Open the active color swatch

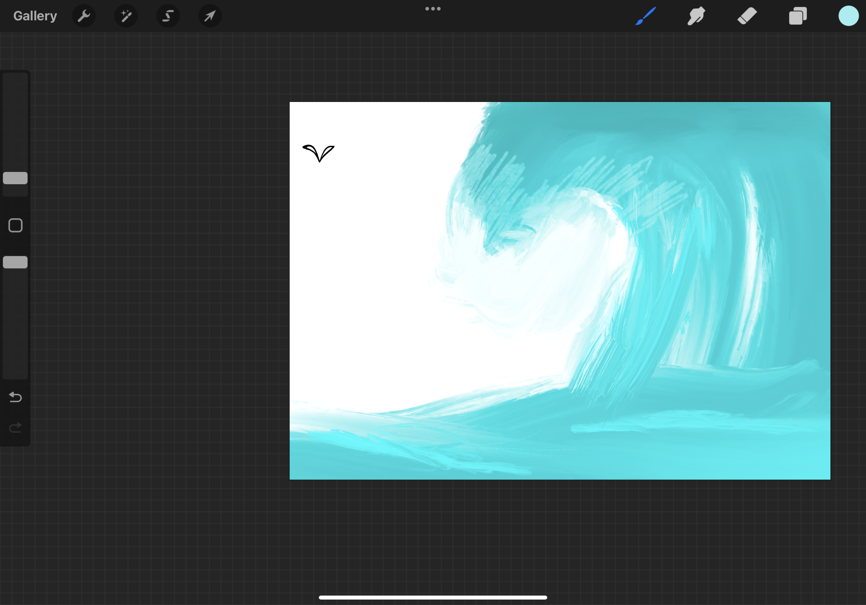(x=848, y=16)
